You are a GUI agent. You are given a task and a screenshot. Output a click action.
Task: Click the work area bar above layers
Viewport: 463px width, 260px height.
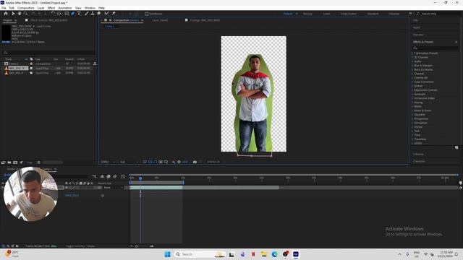pos(156,183)
